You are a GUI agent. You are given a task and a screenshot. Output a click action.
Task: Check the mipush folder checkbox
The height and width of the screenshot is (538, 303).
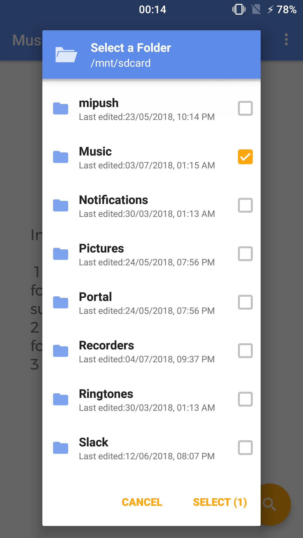[245, 108]
